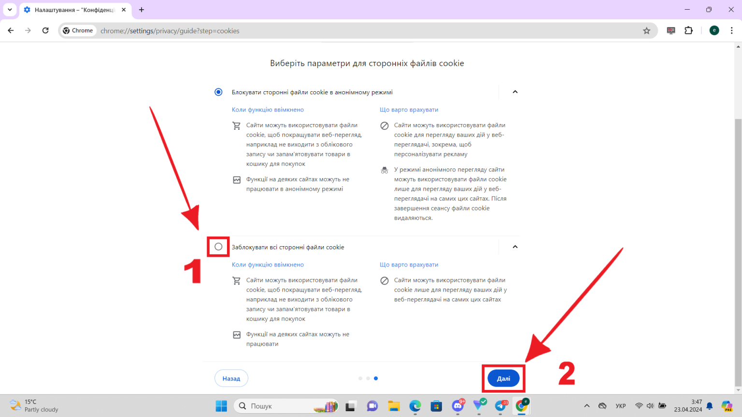Open the browser Extensions puzzle icon
The image size is (742, 417).
[x=688, y=30]
